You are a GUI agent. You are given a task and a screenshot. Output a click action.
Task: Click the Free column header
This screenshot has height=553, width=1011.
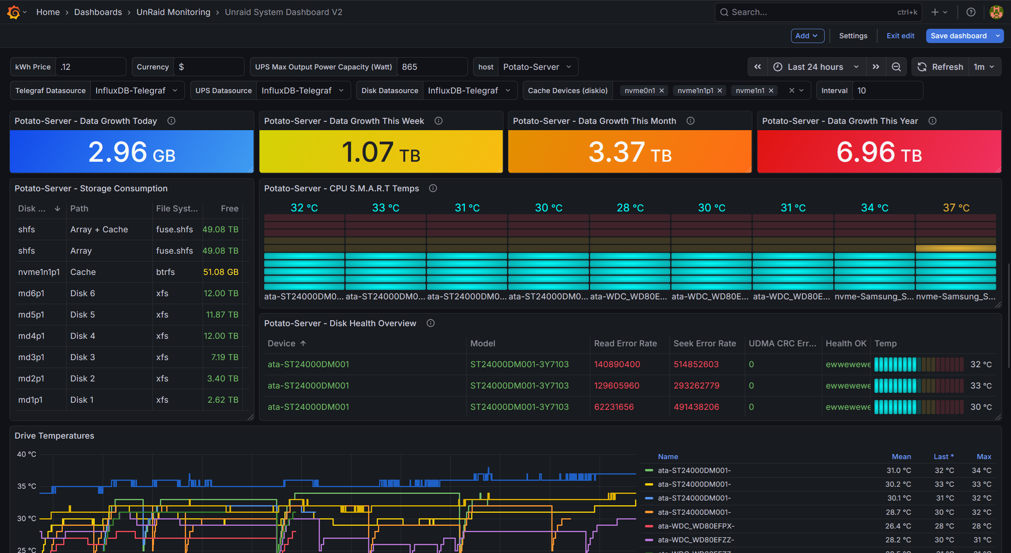click(229, 209)
